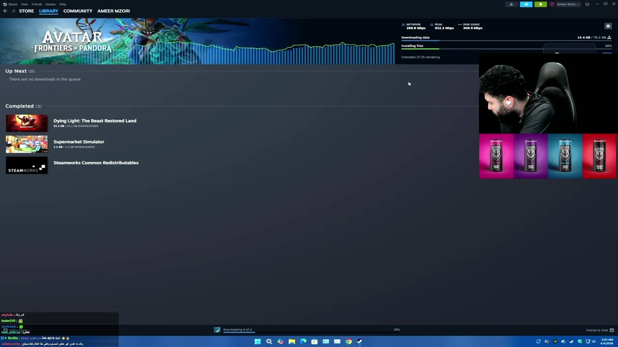
Task: Open File Explorer from the taskbar
Action: pos(292,342)
